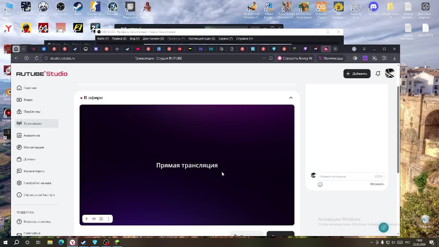
Task: Open the three-dots menu on player toolbar
Action: pyautogui.click(x=108, y=219)
